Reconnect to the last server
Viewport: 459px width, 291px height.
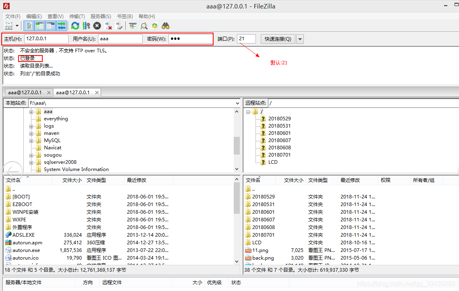coord(119,26)
